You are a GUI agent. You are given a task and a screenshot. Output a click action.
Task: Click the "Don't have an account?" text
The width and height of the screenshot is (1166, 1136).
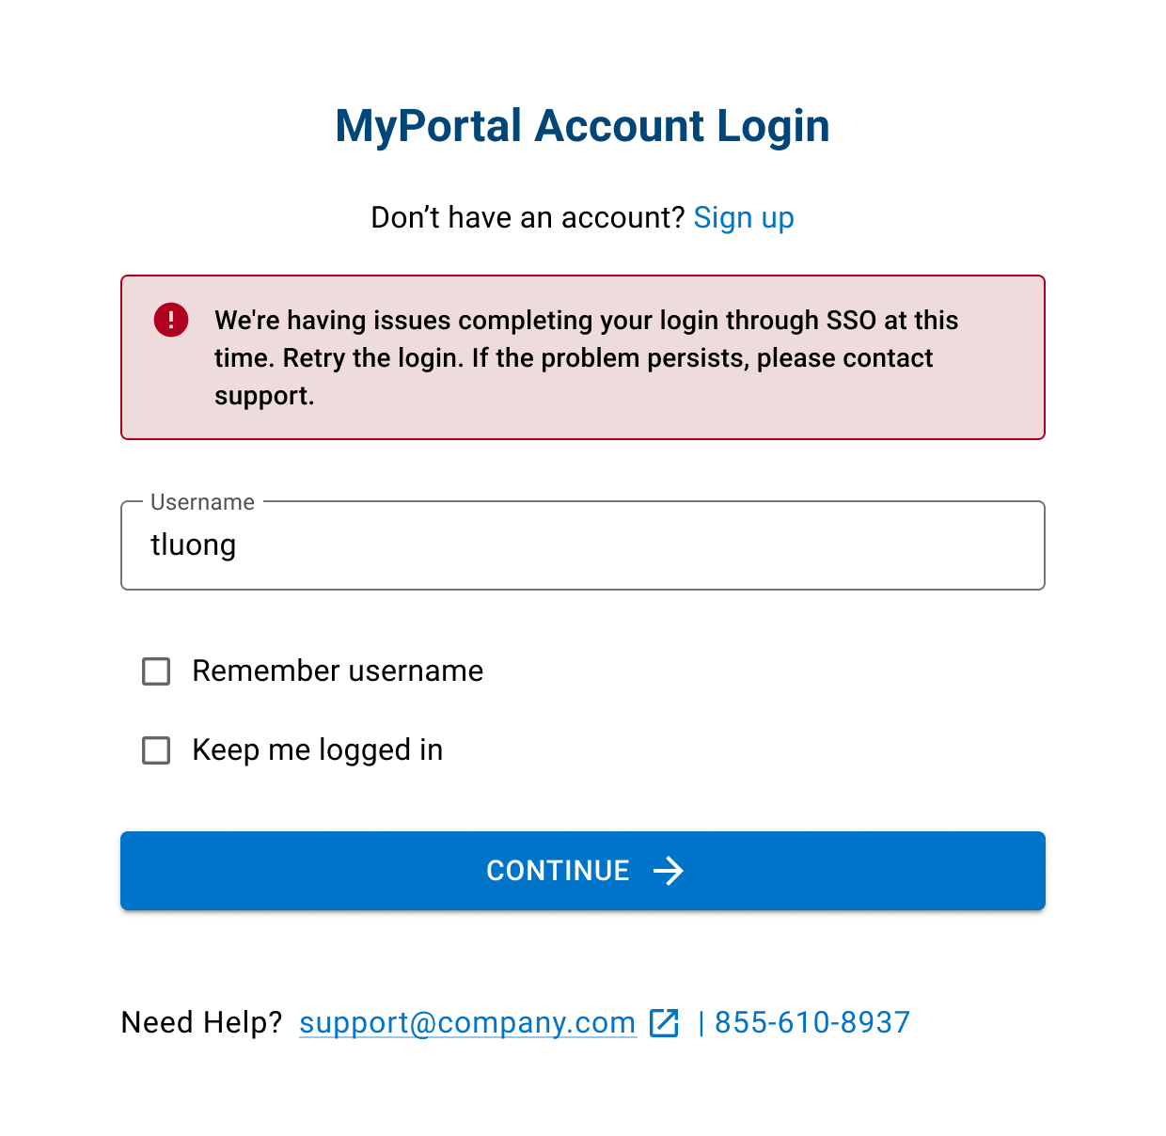click(x=528, y=218)
